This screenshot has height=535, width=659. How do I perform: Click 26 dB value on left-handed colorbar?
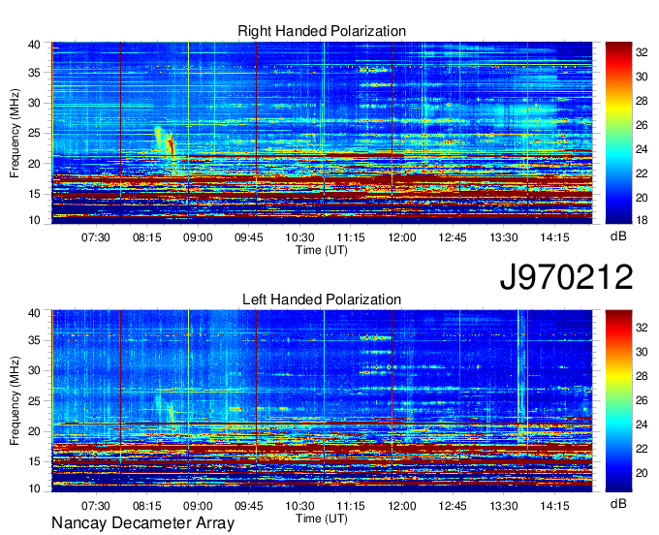(x=642, y=400)
